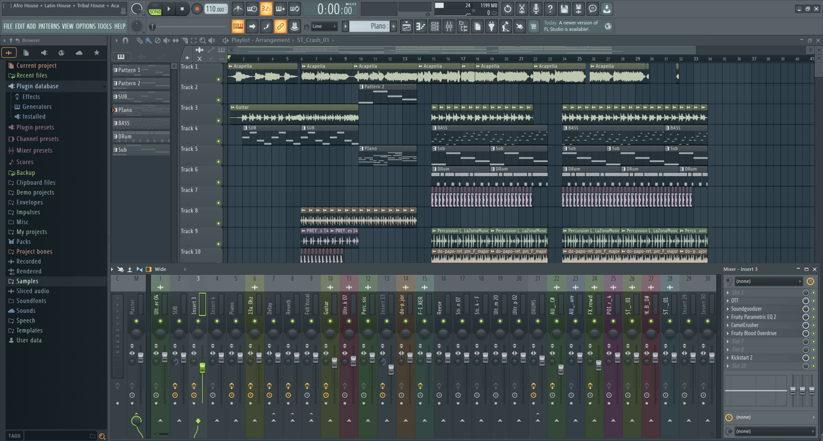The image size is (823, 441).
Task: Start playback with the Play button
Action: click(x=170, y=9)
